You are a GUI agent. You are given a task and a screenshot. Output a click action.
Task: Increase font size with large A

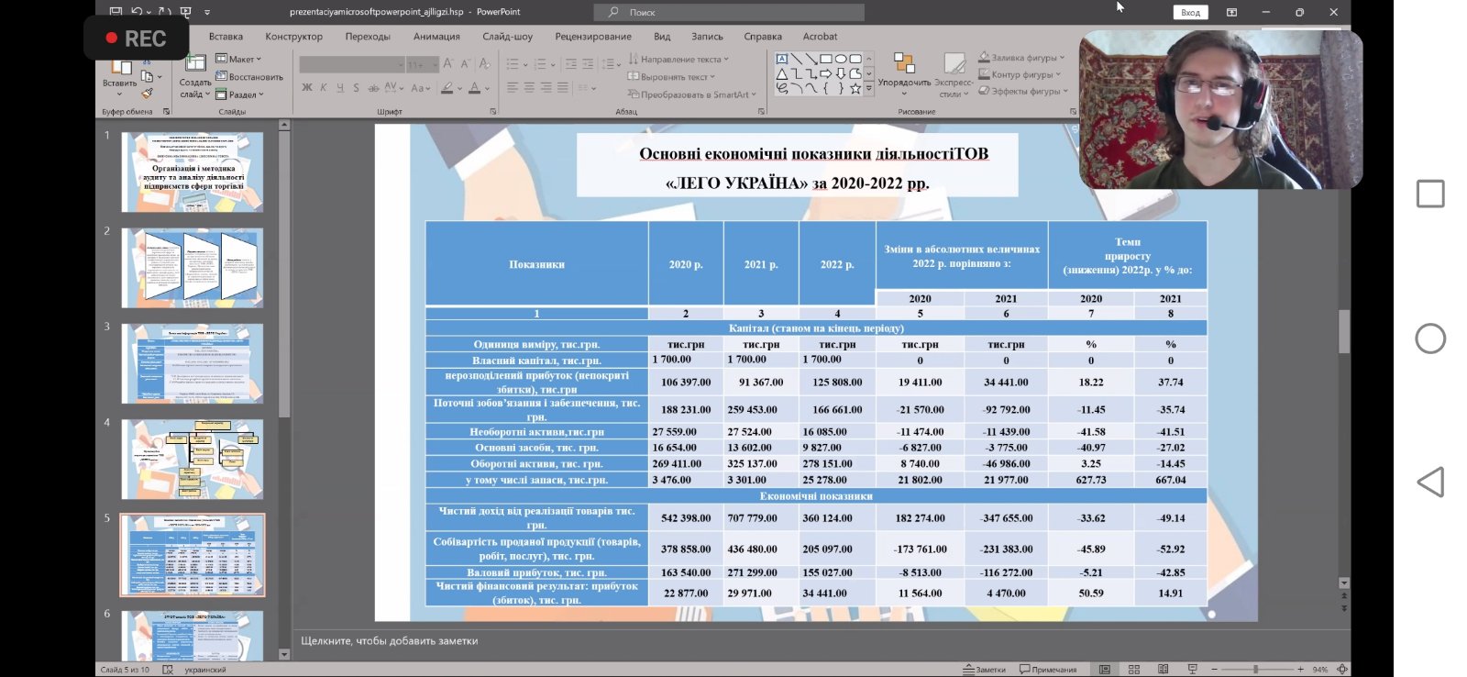click(448, 64)
